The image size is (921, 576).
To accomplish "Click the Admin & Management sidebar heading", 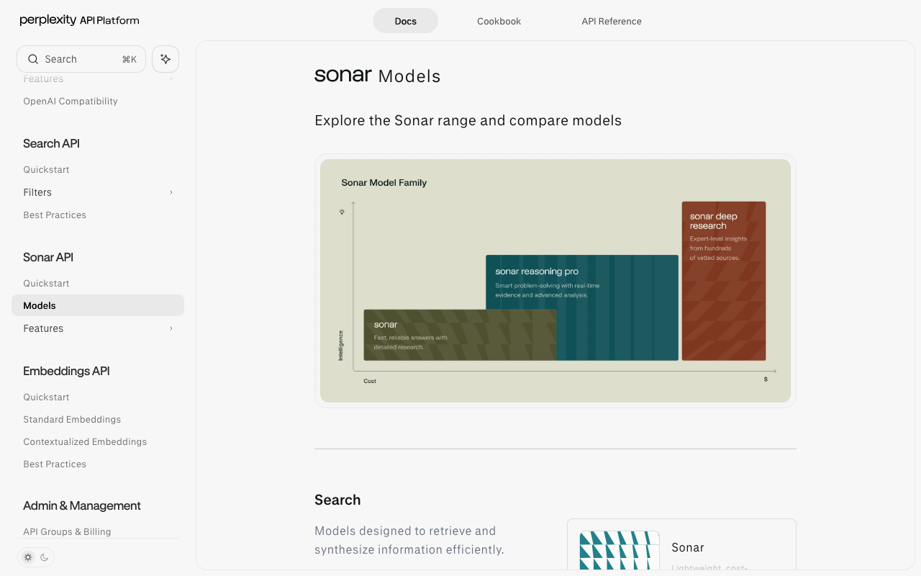I will (82, 505).
